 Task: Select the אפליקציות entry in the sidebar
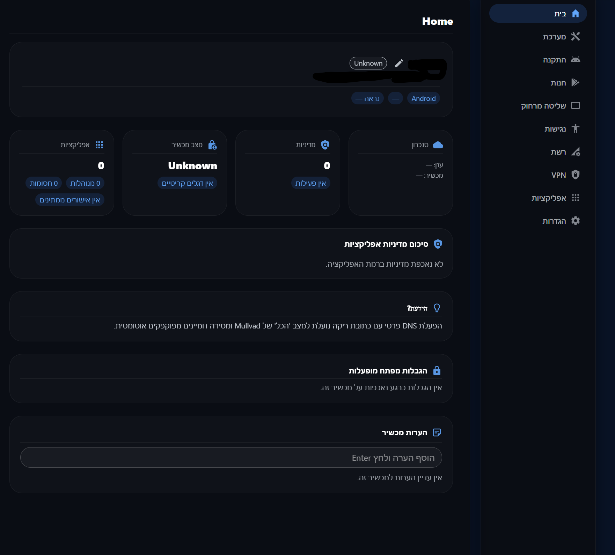549,198
